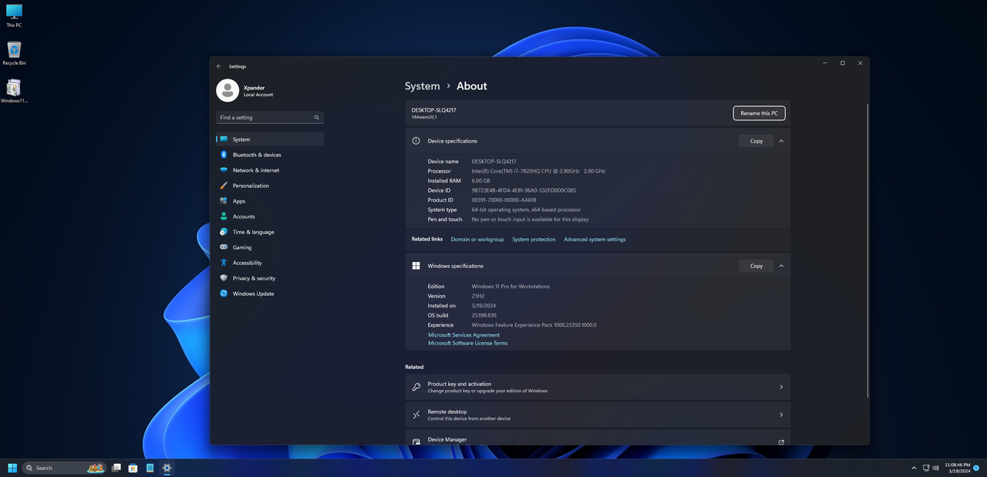Open Microsoft Software License Terms
Screen dimensions: 987x477
tap(468, 343)
